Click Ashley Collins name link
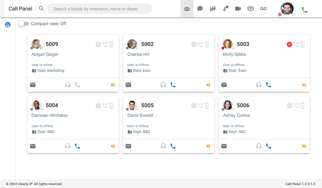This screenshot has width=322, height=188. coord(236,115)
